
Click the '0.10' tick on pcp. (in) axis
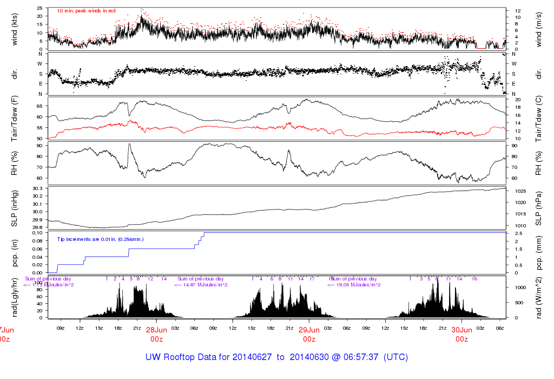pyautogui.click(x=37, y=233)
